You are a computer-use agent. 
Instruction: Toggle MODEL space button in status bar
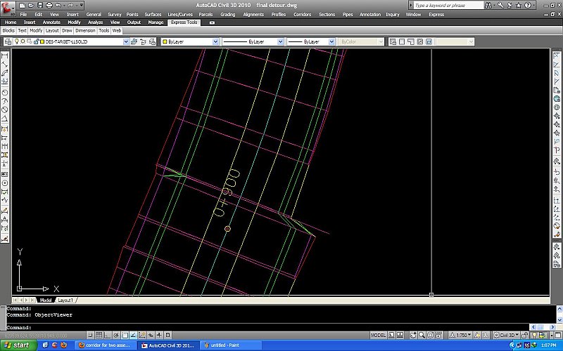(x=378, y=336)
